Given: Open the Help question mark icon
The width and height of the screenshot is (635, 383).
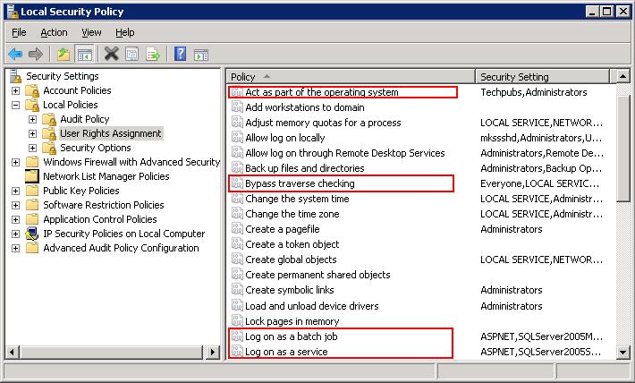Looking at the screenshot, I should [x=180, y=54].
